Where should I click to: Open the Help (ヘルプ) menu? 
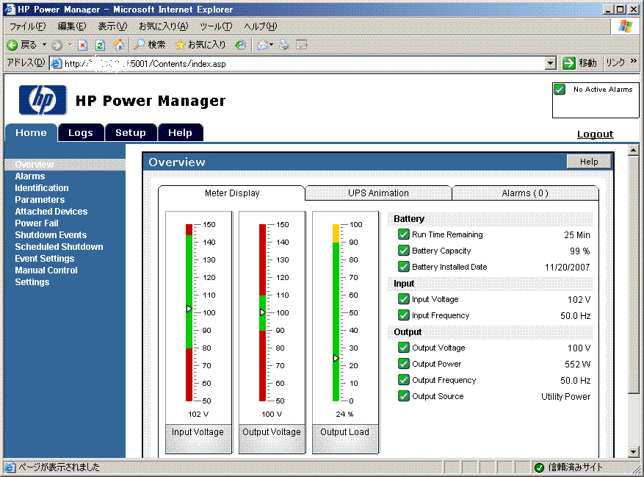click(261, 26)
